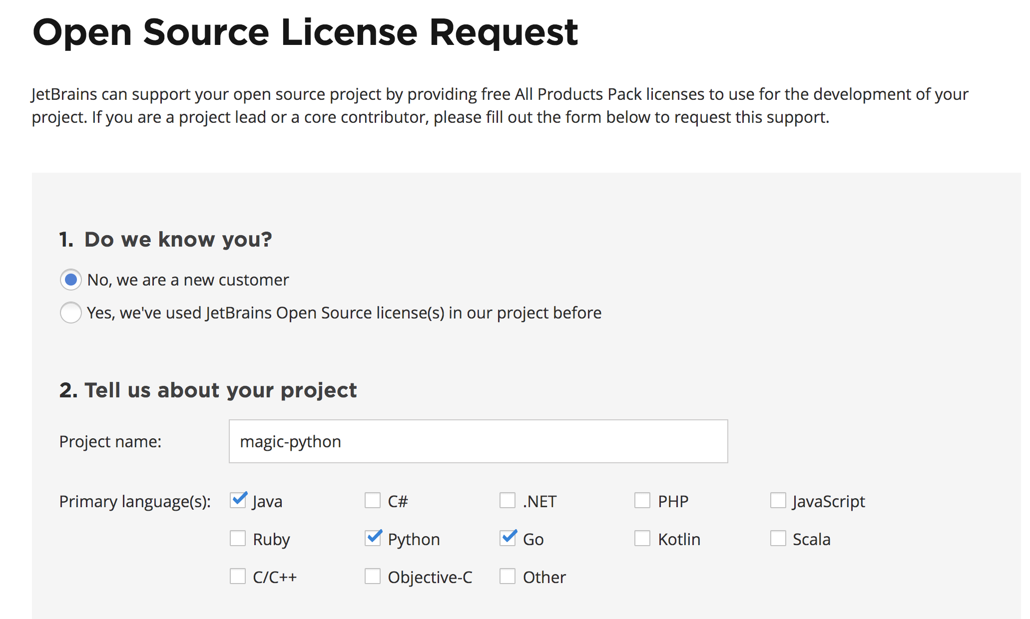
Task: Check the JavaScript language checkbox
Action: click(778, 500)
